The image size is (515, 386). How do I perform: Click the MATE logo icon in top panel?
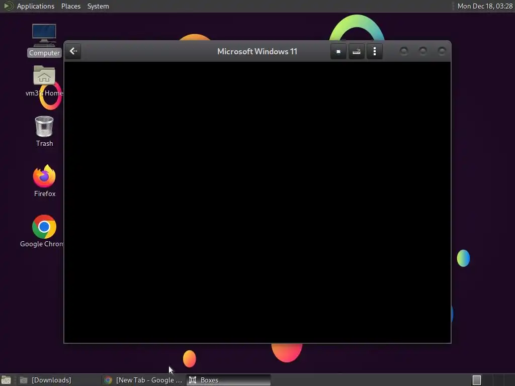pyautogui.click(x=8, y=6)
